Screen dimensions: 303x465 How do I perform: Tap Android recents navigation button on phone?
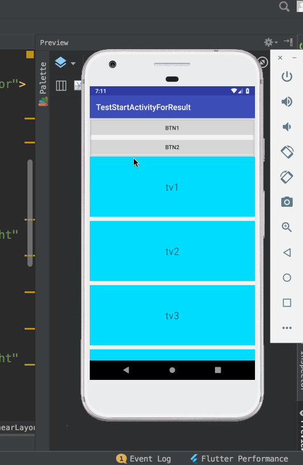[x=218, y=370]
